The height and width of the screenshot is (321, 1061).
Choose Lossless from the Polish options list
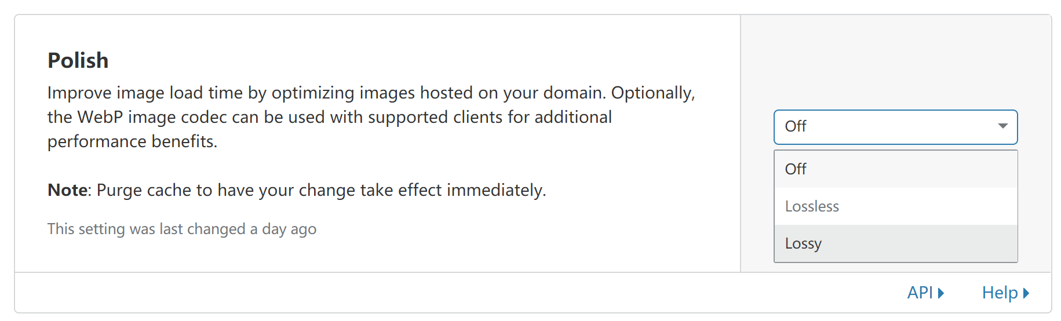click(x=895, y=206)
